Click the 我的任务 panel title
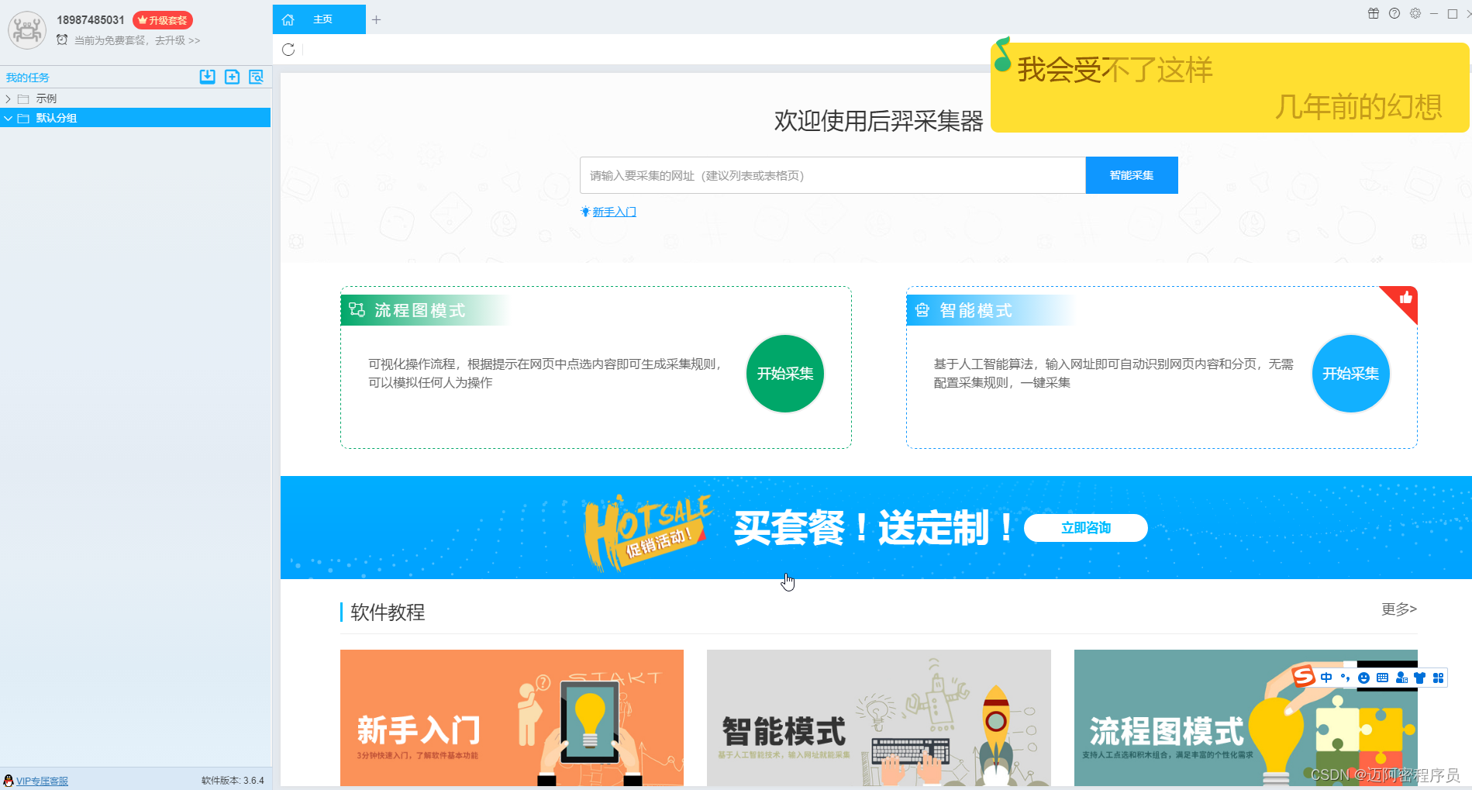Image resolution: width=1472 pixels, height=790 pixels. tap(28, 78)
